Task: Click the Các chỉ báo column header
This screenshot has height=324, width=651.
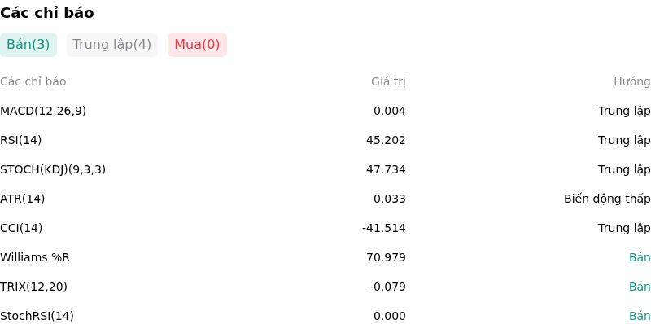Action: [x=33, y=82]
